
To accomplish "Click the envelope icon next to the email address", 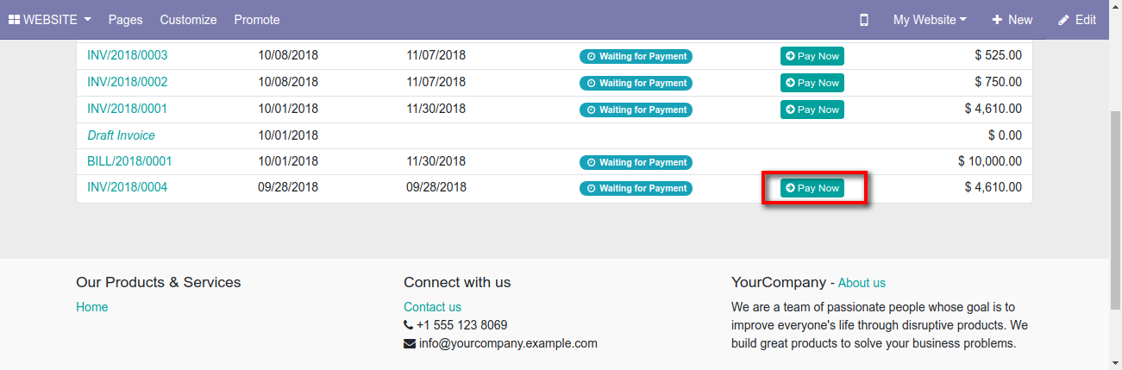I will click(409, 343).
